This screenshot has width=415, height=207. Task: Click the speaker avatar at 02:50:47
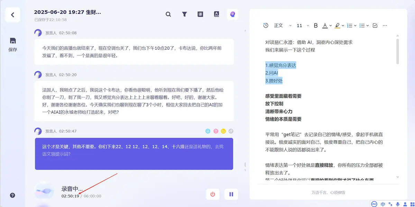(38, 131)
